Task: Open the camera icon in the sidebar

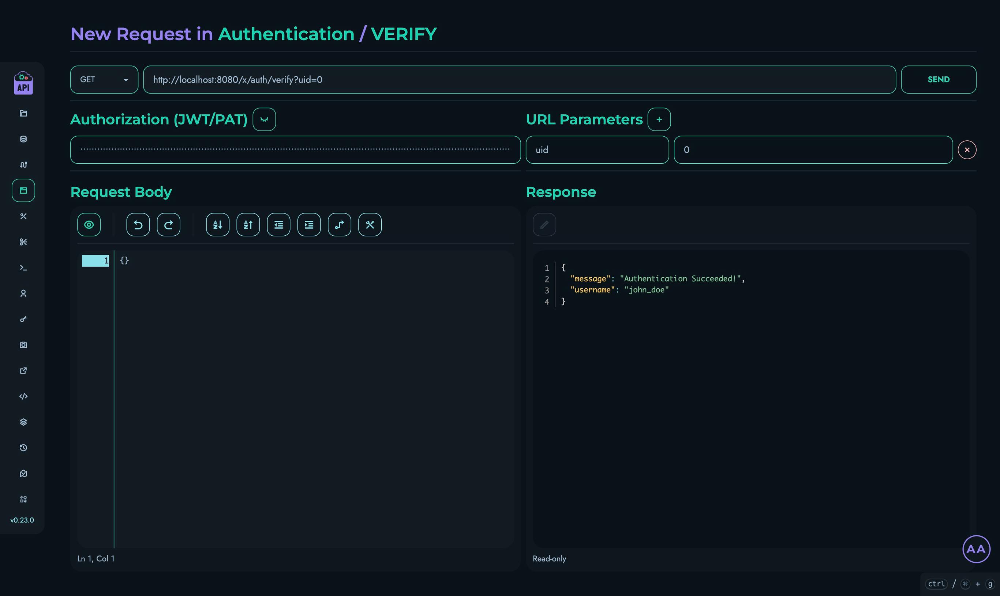Action: point(23,345)
